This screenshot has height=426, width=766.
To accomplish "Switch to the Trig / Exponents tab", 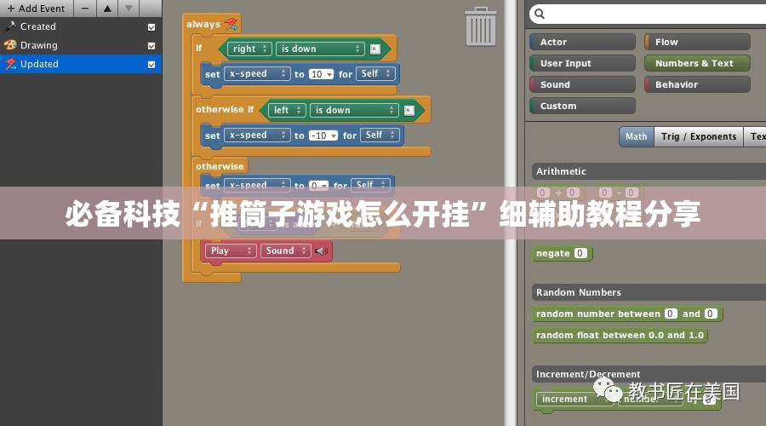I will [x=699, y=136].
